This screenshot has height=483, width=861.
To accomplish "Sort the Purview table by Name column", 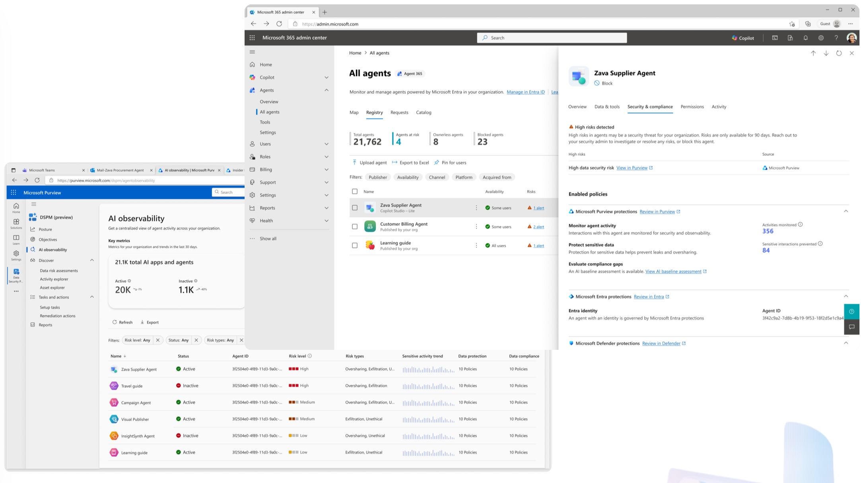I will point(118,356).
